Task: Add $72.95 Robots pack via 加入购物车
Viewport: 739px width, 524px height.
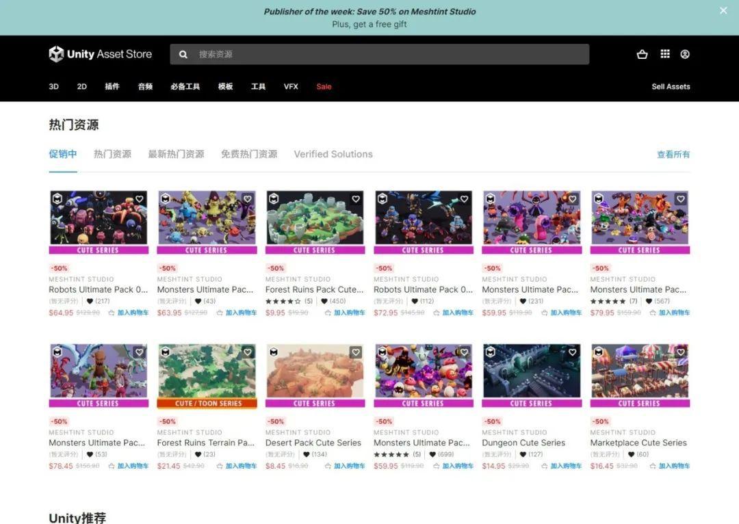Action: tap(458, 313)
